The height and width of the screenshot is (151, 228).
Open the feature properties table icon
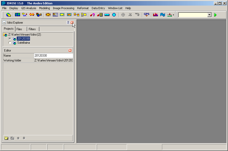pyautogui.click(x=100, y=15)
